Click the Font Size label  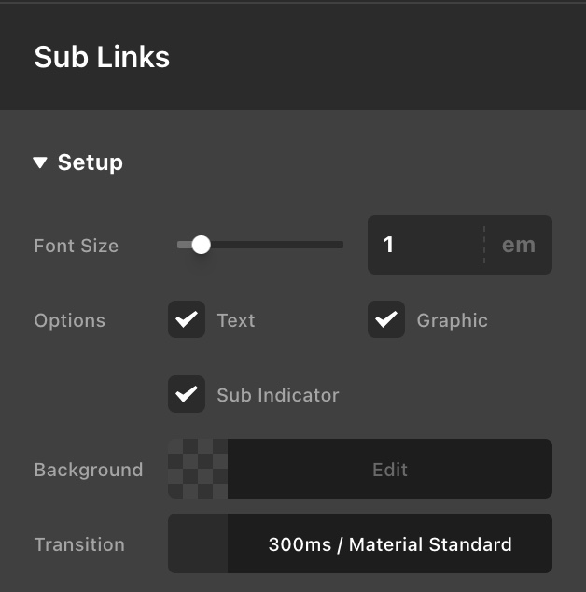[77, 246]
